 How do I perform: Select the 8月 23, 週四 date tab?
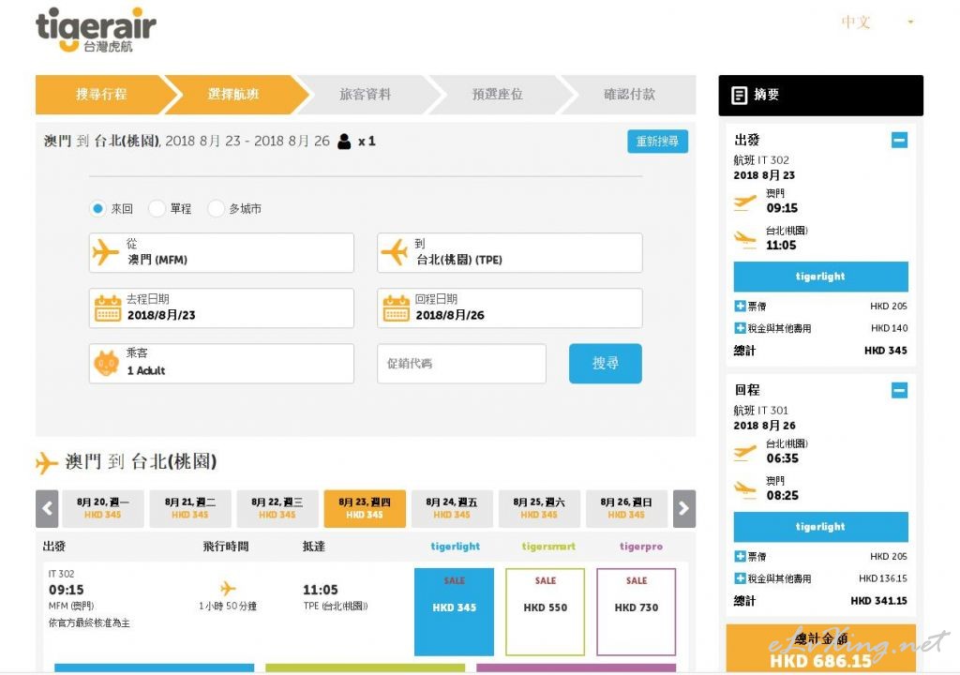[x=365, y=508]
